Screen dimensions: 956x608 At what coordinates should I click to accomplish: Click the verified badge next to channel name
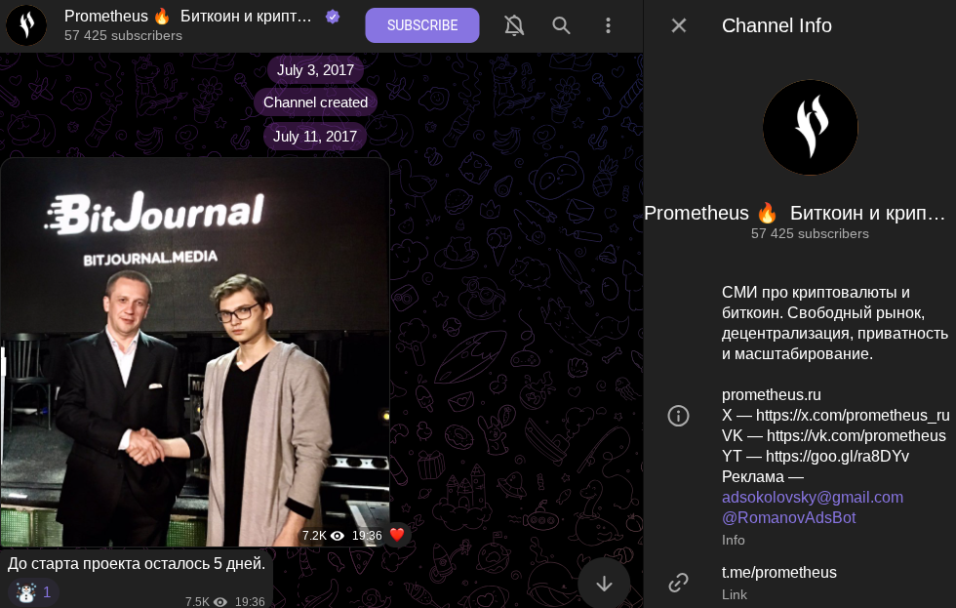tap(333, 17)
